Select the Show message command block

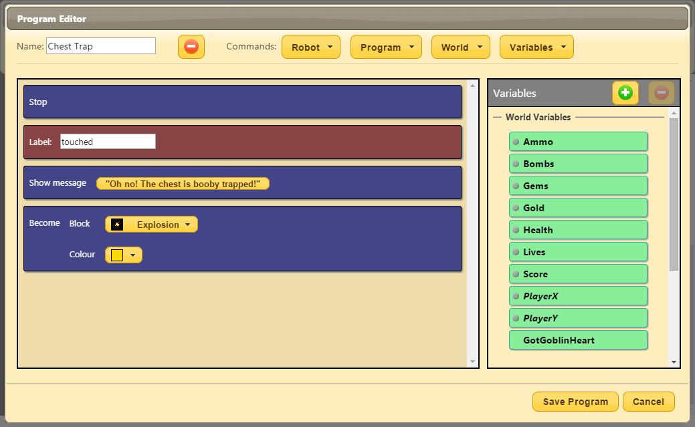pyautogui.click(x=242, y=182)
